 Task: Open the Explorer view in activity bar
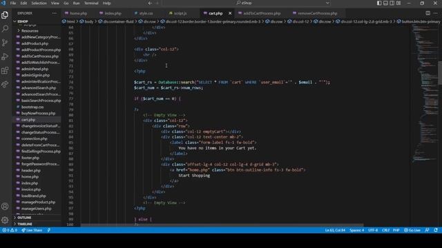coord(5,15)
